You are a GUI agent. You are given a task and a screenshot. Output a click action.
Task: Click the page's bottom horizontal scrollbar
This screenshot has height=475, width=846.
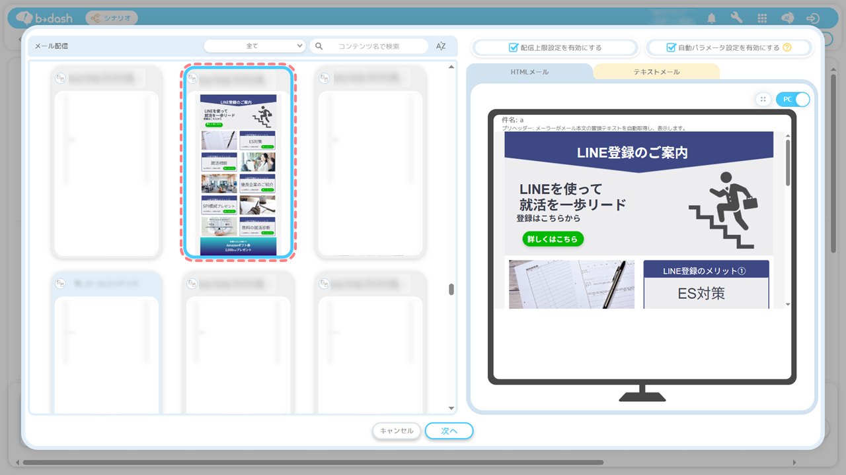point(314,462)
